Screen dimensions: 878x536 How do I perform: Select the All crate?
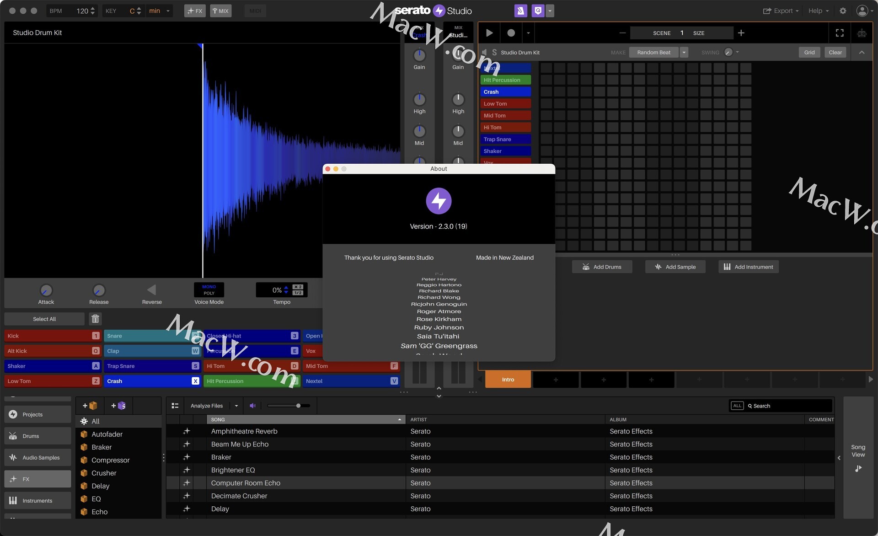point(118,421)
